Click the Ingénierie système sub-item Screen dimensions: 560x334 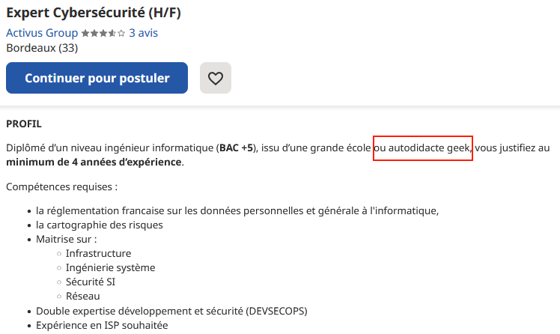point(110,267)
